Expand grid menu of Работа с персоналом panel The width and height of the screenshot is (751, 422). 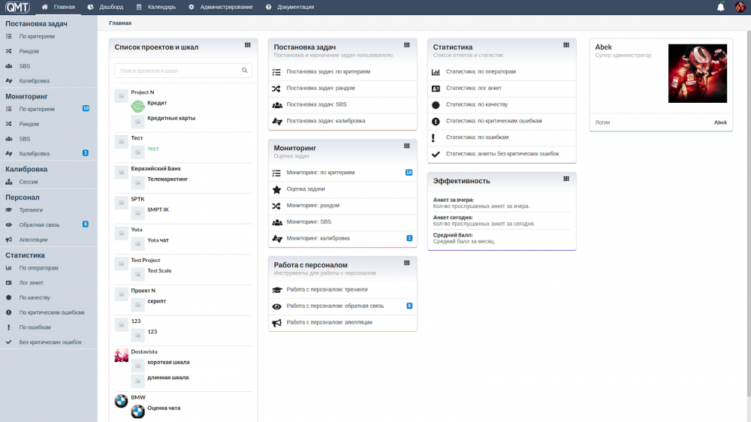(407, 263)
